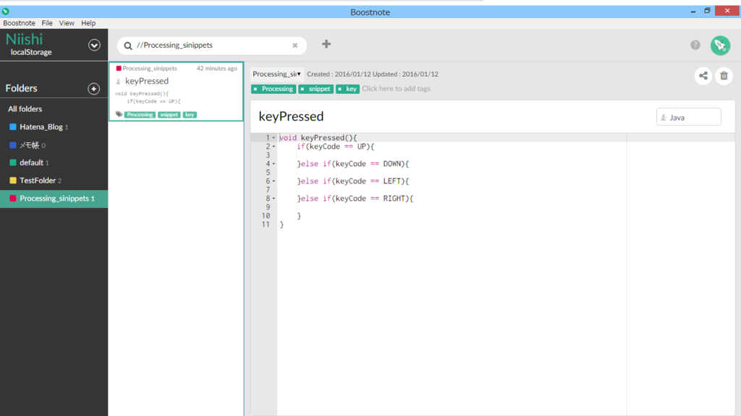Focus the //Processing_sinippets search field
Screen dimensions: 741x416
coord(213,45)
